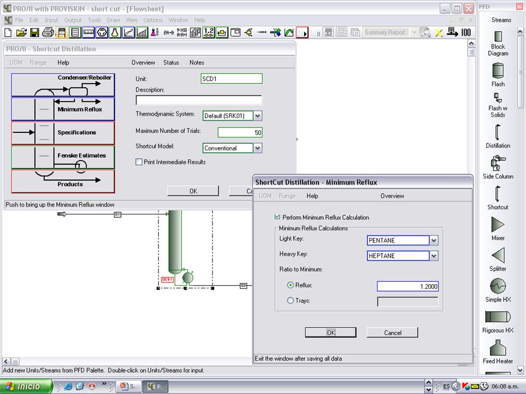Click the green curve plot toolbar icon
Viewport: 526px width, 394px height.
coord(289,32)
